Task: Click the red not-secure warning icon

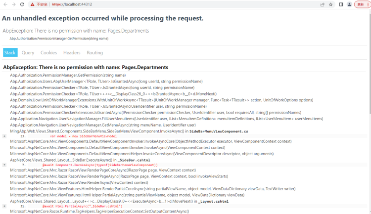Action: coord(32,4)
